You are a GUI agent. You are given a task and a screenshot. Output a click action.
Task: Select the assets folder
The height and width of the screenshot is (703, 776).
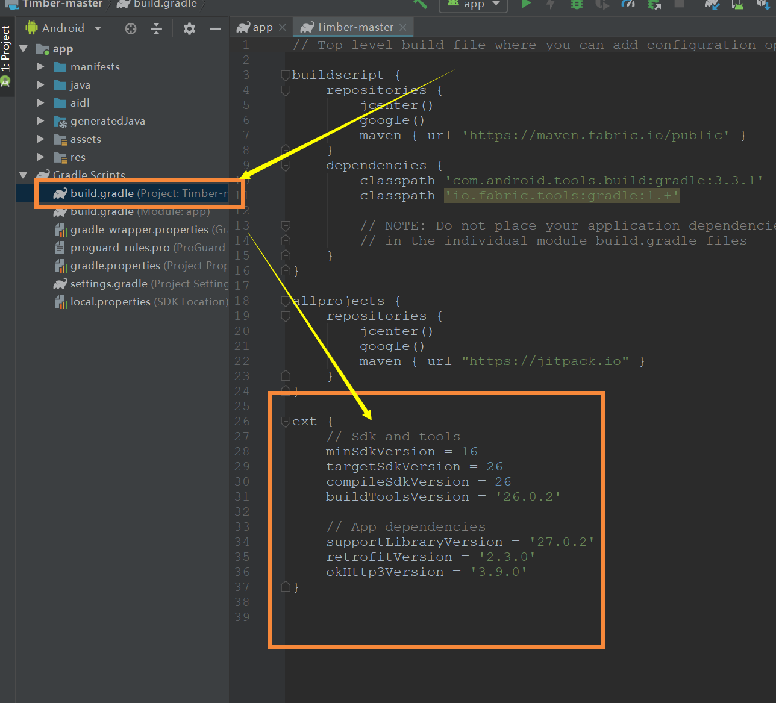point(78,139)
